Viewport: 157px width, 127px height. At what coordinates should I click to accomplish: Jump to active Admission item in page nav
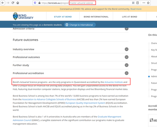click(154, 76)
